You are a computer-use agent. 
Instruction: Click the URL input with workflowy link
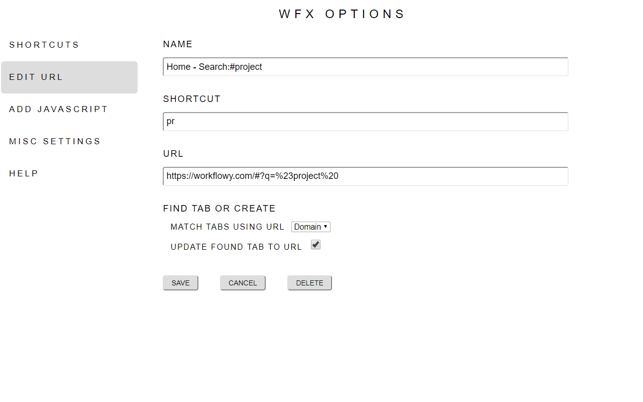(365, 176)
